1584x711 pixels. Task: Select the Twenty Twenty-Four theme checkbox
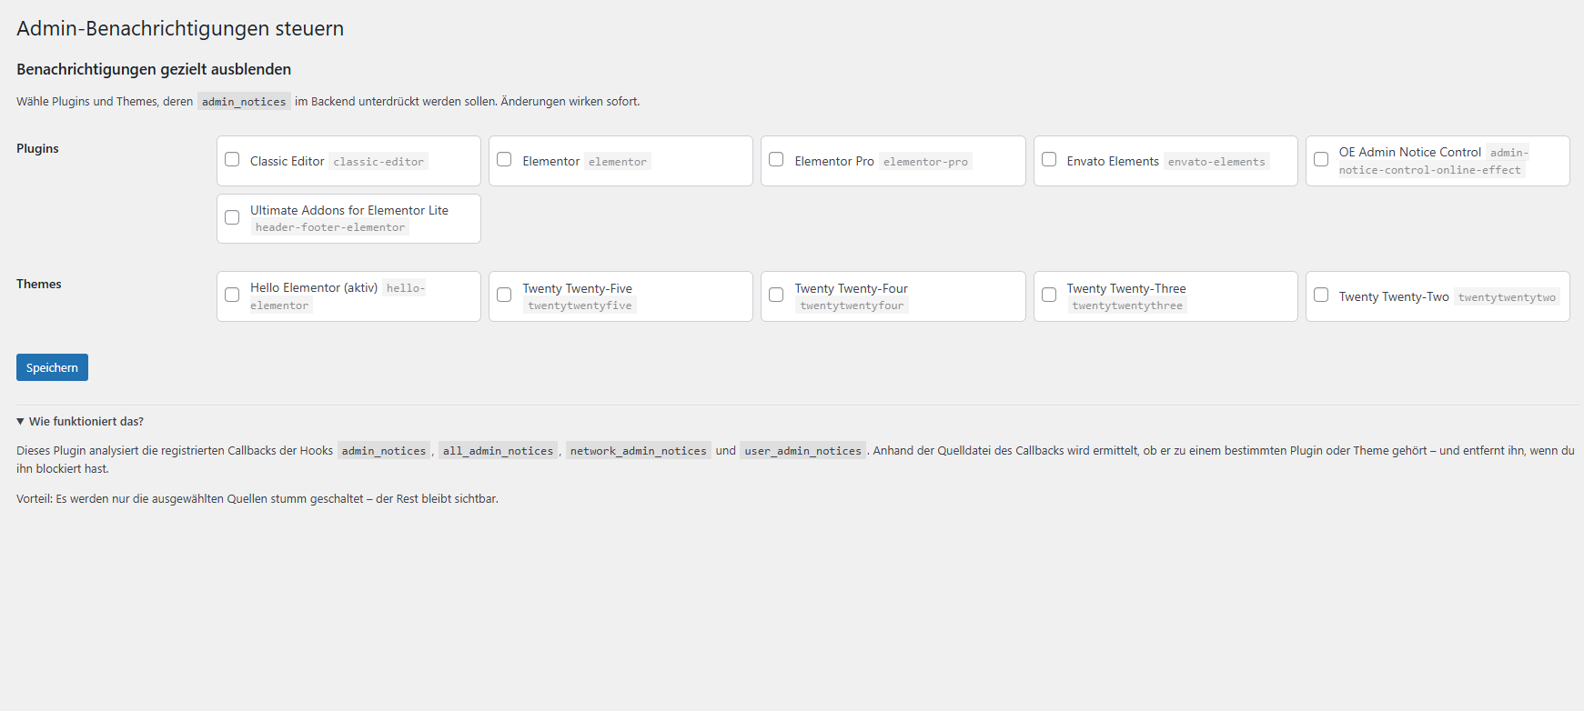[776, 295]
